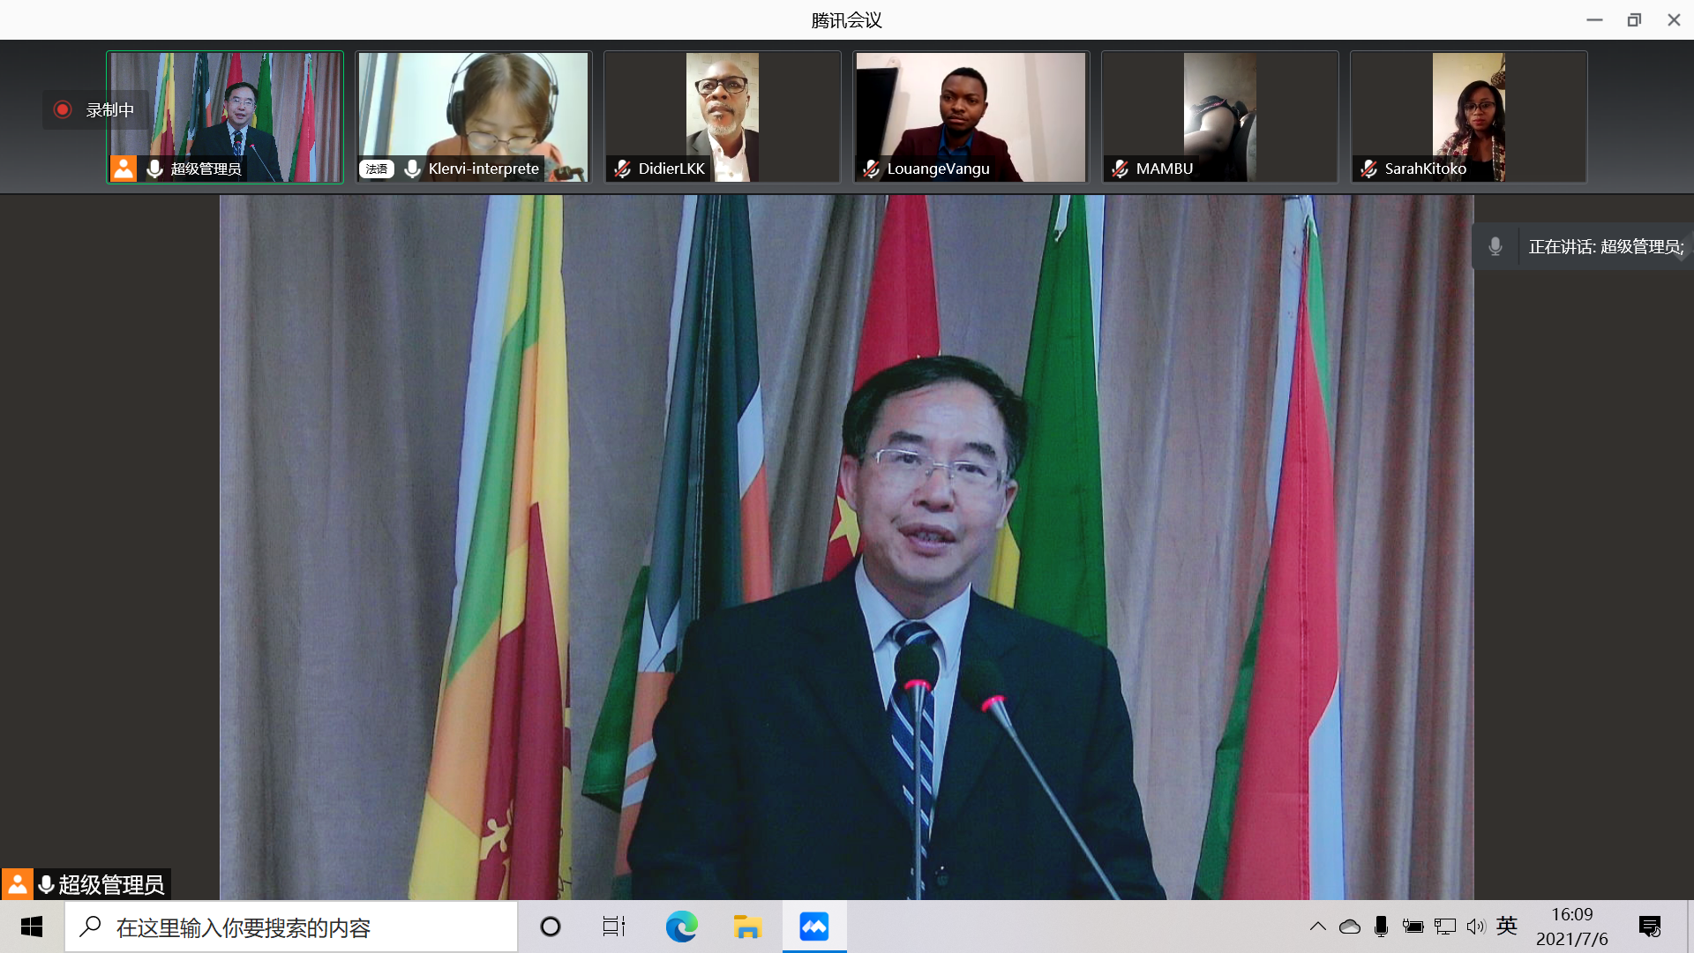Click the muted microphone icon beside DidierLKK
This screenshot has width=1694, height=953.
click(622, 169)
